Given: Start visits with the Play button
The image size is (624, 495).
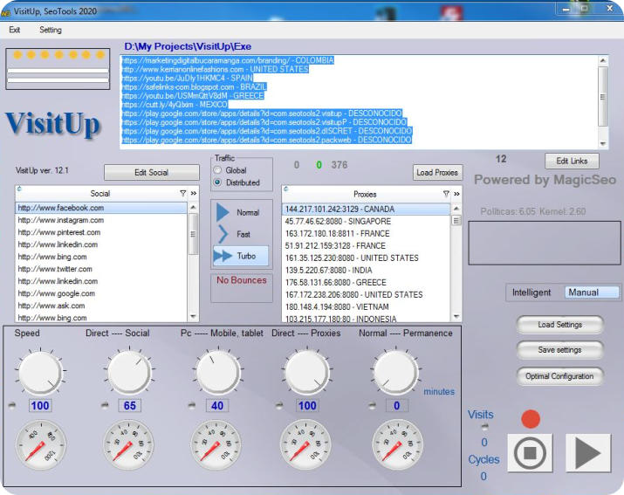Looking at the screenshot, I should click(588, 453).
